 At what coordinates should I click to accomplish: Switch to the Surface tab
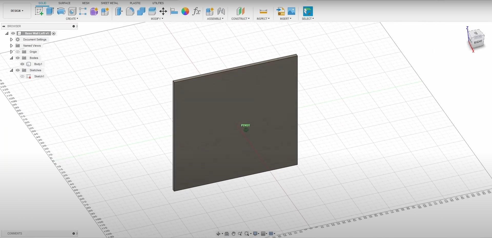64,3
